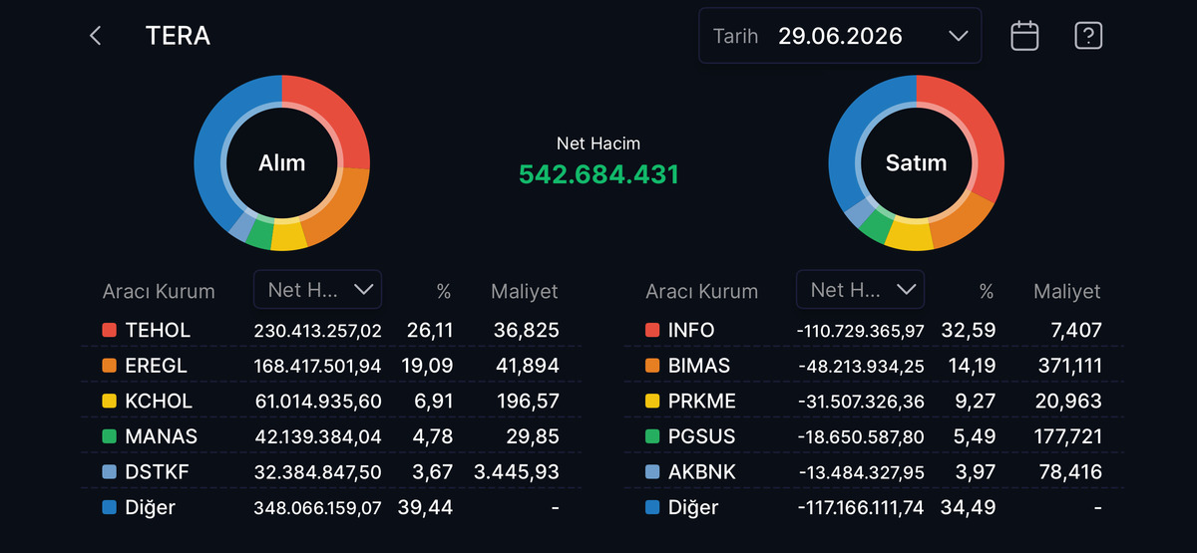Expand the Net H... dropdown under Alım
Screen dimensions: 1197x553
coord(317,289)
